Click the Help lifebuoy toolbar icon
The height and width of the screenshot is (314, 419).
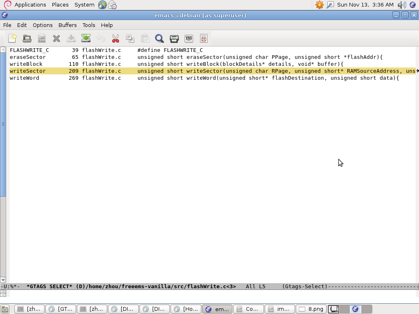click(x=203, y=38)
